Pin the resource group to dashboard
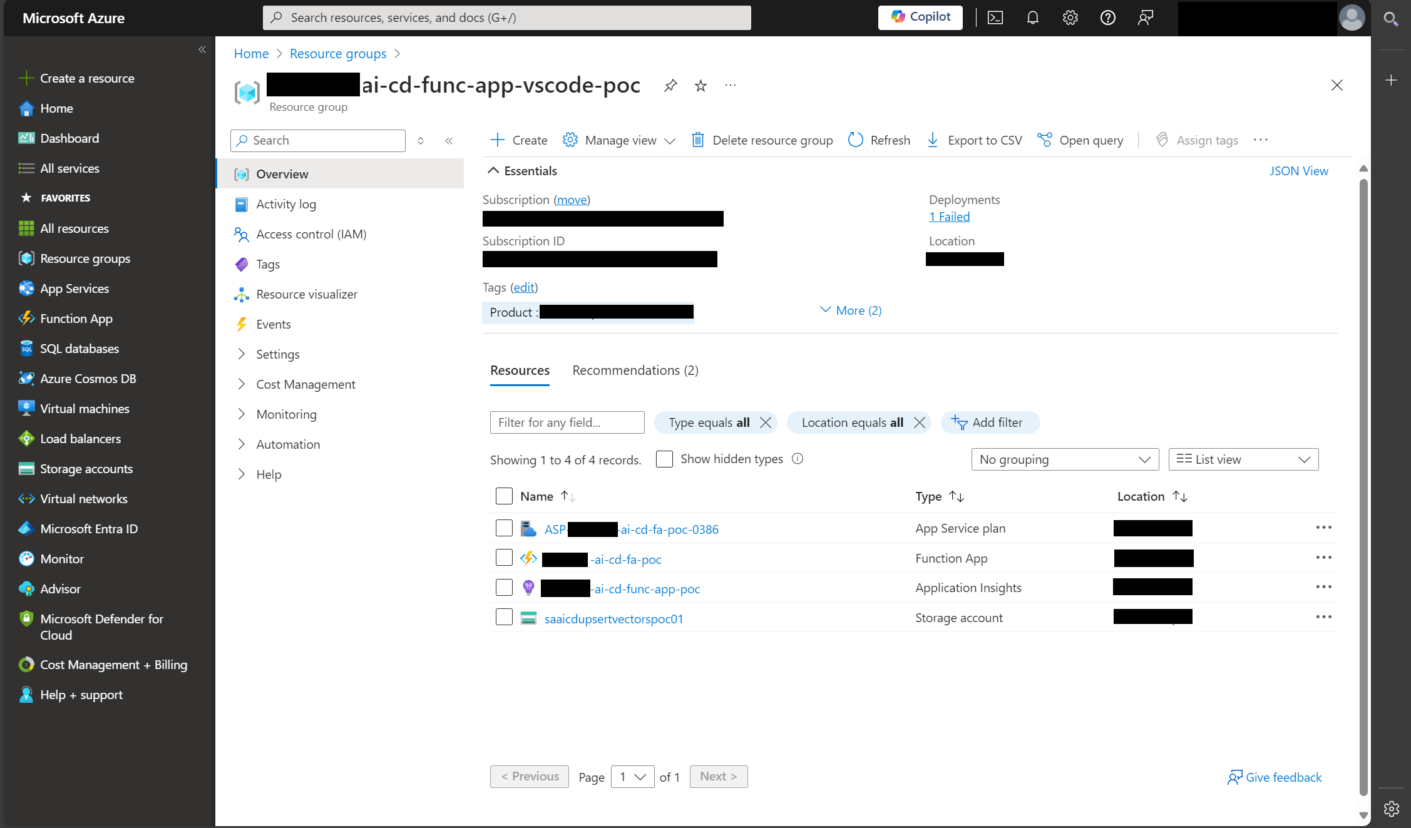The height and width of the screenshot is (828, 1411). (670, 85)
